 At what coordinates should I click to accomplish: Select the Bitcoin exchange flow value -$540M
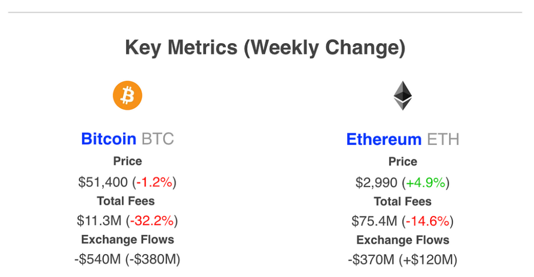click(98, 259)
